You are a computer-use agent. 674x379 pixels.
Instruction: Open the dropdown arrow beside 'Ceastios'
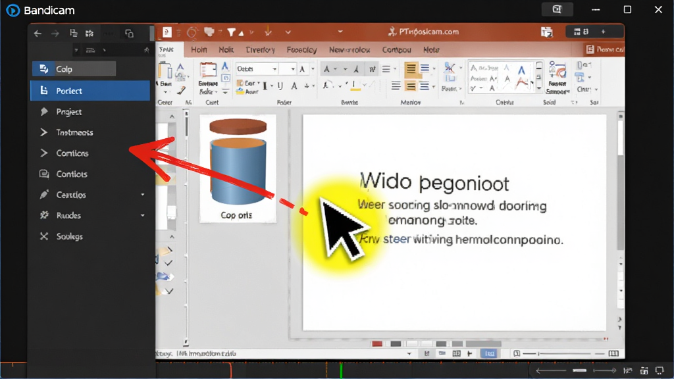point(143,195)
